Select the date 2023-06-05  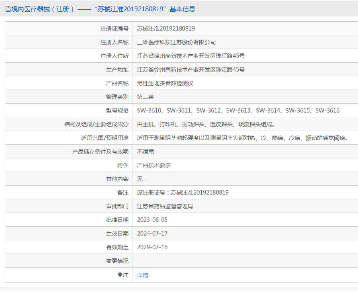point(152,220)
